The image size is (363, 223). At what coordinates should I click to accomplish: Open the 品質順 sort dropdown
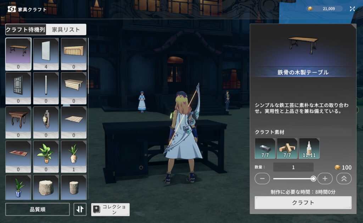tap(38, 209)
